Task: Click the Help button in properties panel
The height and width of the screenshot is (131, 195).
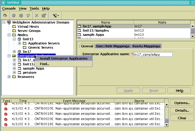Action: coord(179,90)
